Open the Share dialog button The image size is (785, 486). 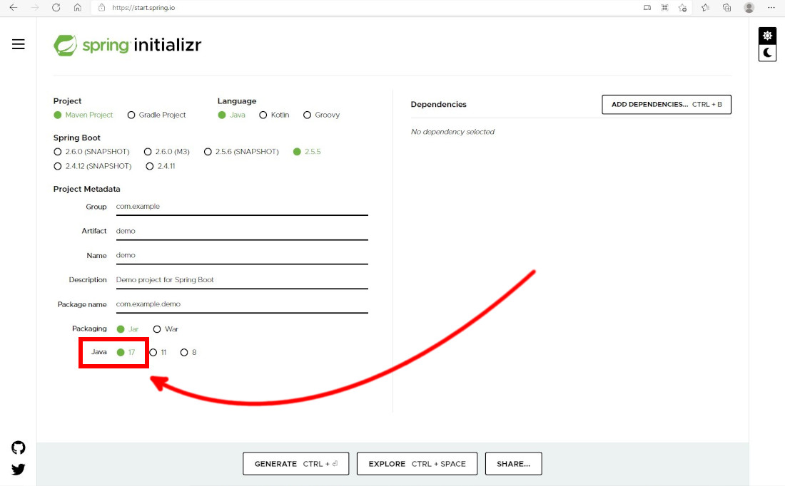coord(513,464)
